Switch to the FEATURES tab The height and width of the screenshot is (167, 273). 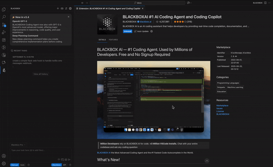113,40
